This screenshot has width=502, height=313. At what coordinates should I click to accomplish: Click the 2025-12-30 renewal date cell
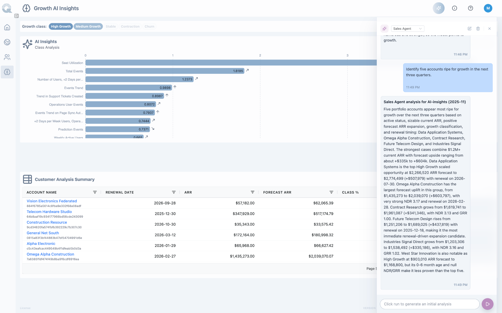click(x=165, y=214)
